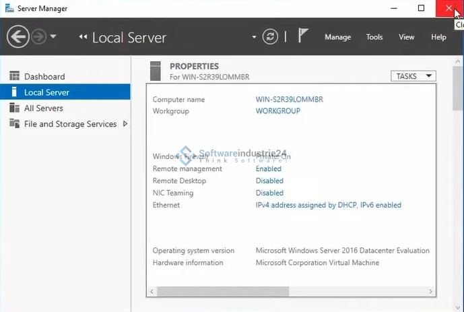
Task: Select the Dashboard icon in sidebar
Action: tap(14, 77)
